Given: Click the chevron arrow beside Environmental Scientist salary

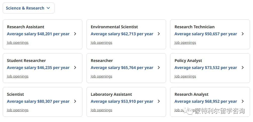Looking at the screenshot, I should (159, 34).
